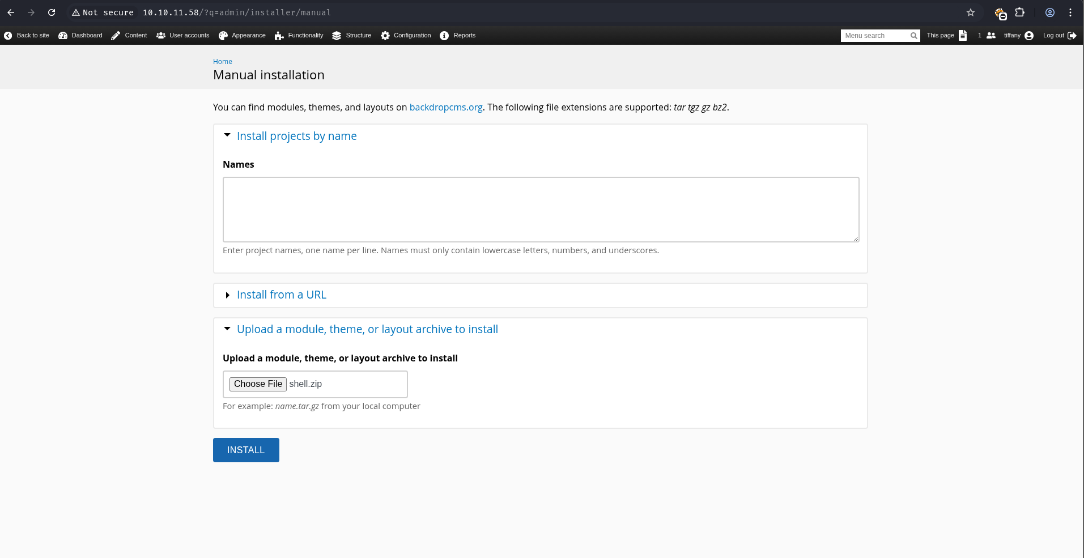Expand the Install from a URL section
Image resolution: width=1084 pixels, height=558 pixels.
(281, 295)
